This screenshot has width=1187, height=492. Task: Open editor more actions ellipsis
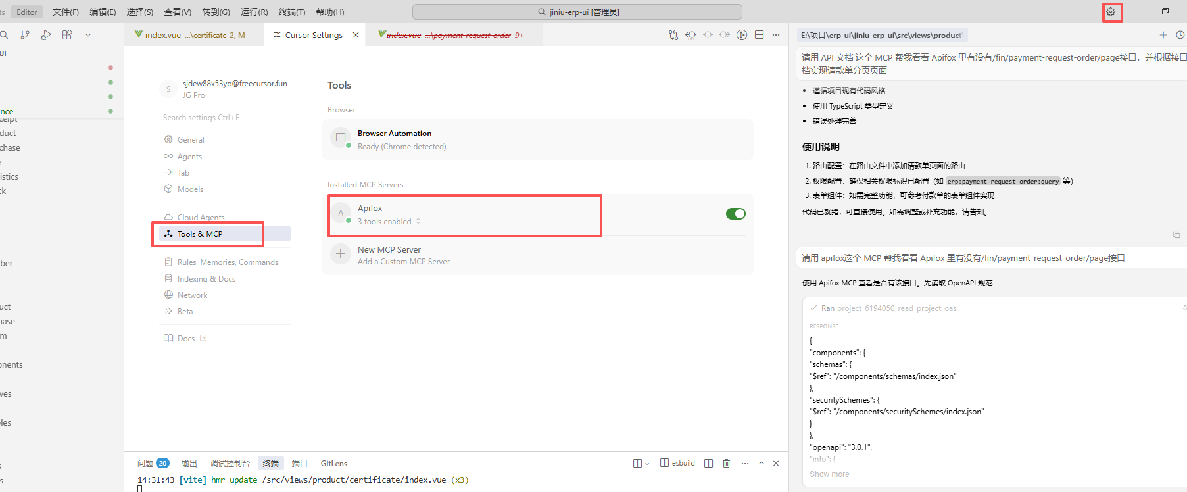click(776, 35)
